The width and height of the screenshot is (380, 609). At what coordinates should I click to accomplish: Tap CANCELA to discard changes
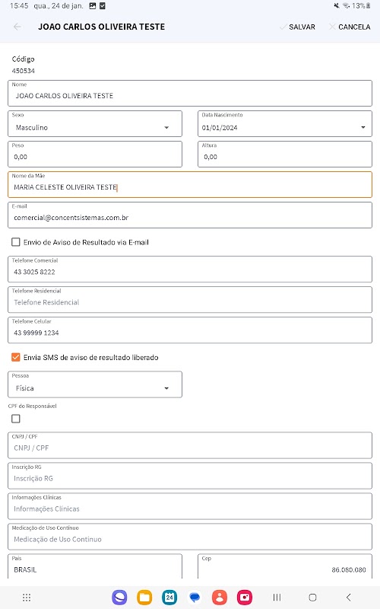[350, 27]
